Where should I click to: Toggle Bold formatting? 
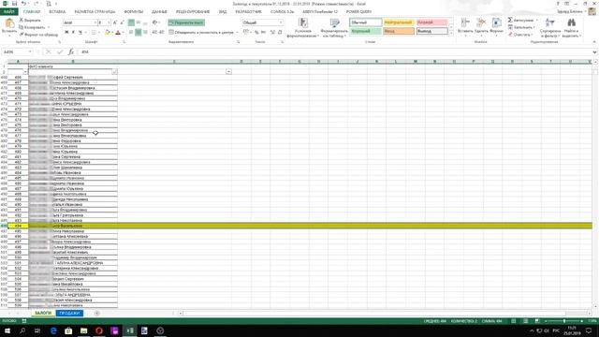pos(66,33)
